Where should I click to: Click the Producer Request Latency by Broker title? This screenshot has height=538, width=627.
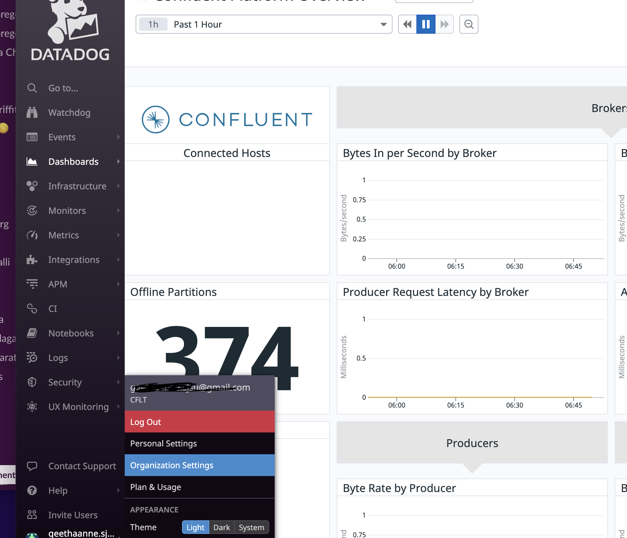click(435, 292)
